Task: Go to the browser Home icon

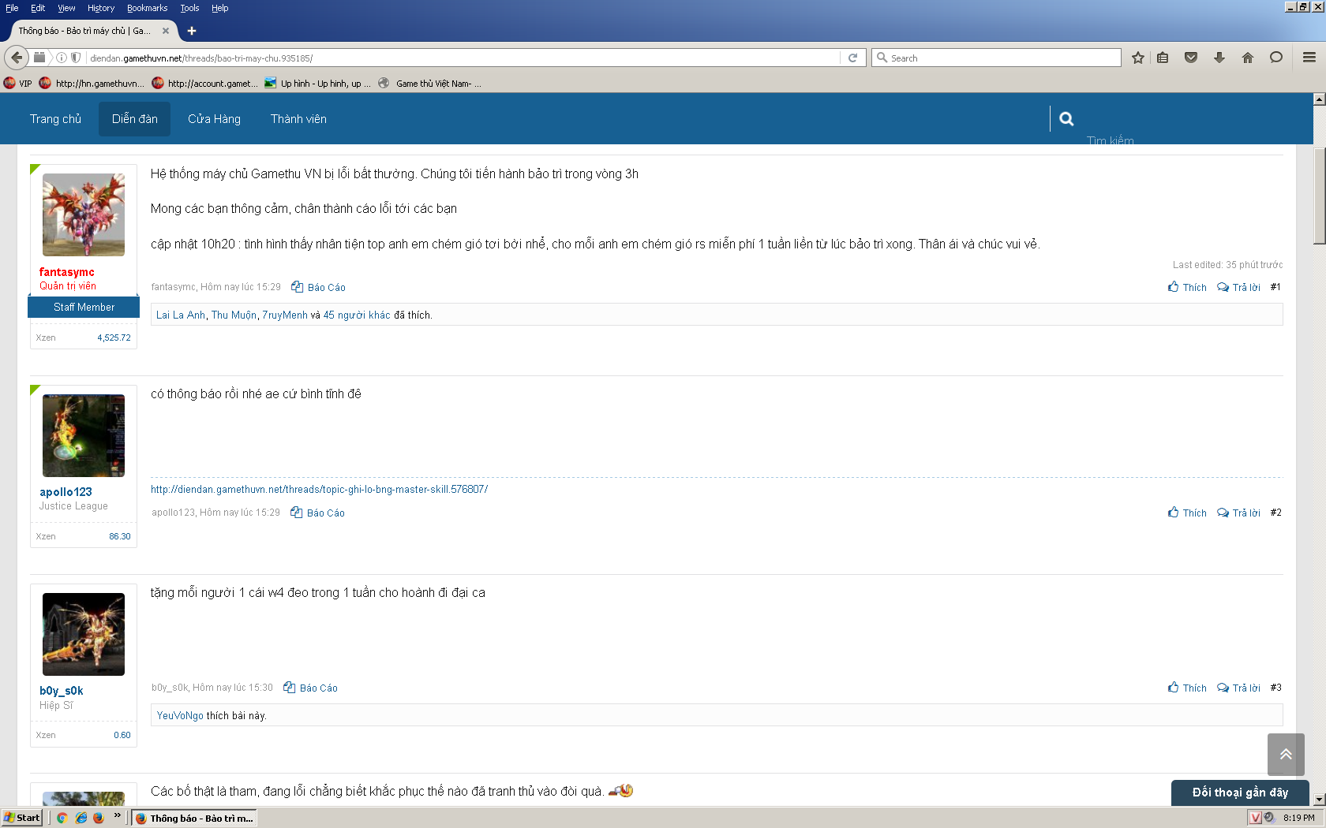Action: pyautogui.click(x=1248, y=58)
